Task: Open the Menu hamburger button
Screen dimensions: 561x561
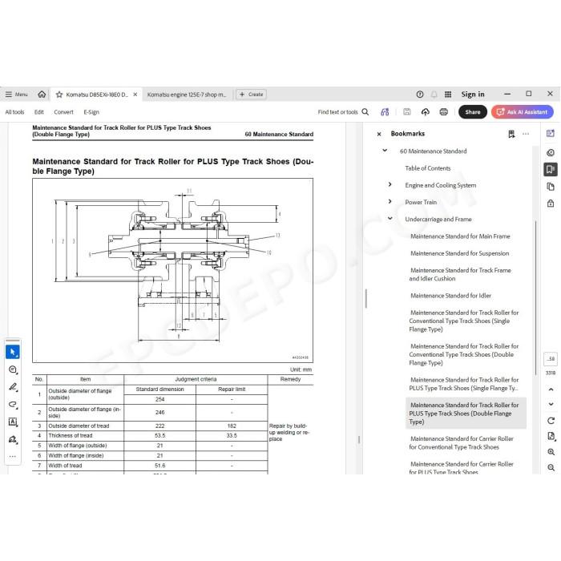Action: tap(17, 95)
